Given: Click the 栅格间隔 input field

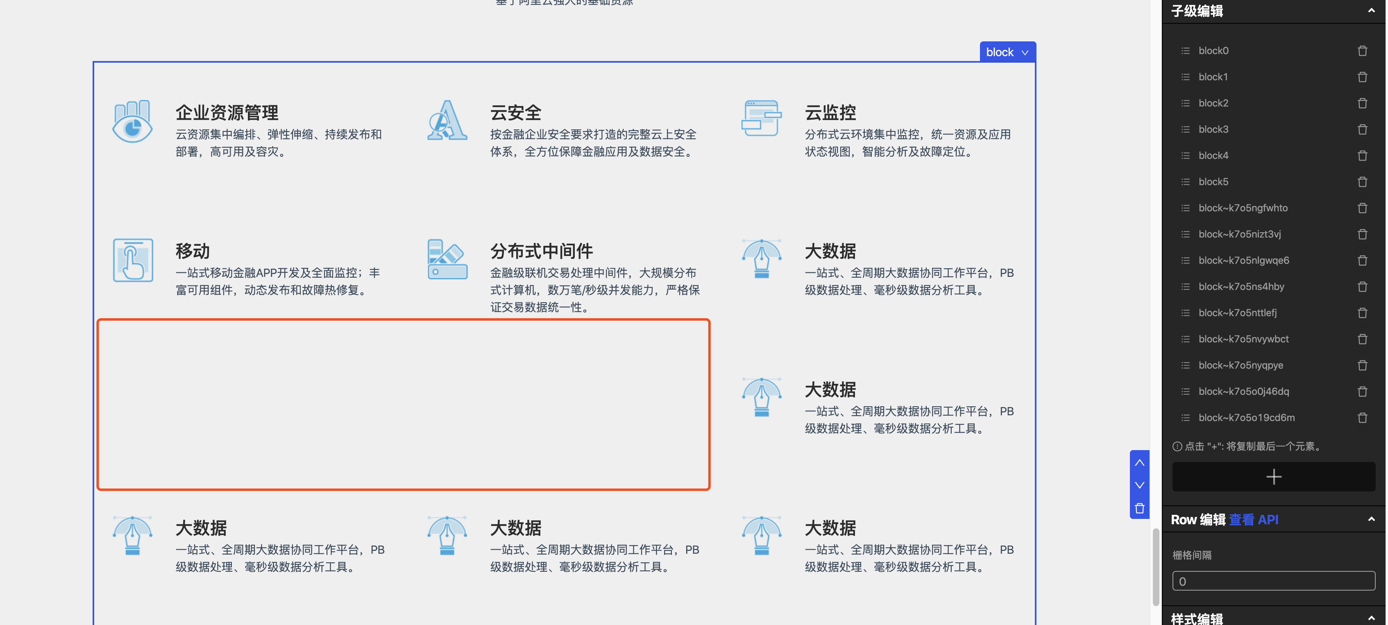Looking at the screenshot, I should pos(1274,581).
